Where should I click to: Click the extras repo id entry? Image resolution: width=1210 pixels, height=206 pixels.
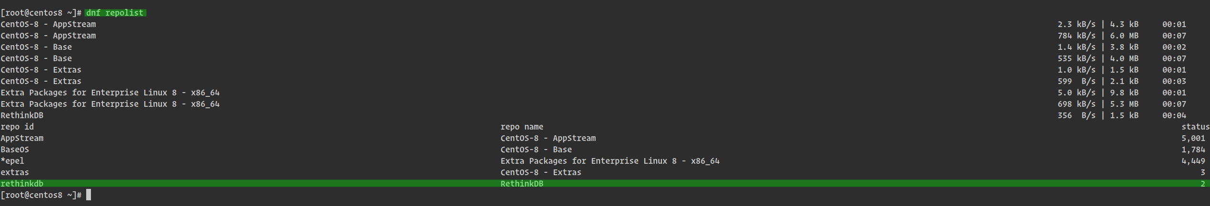(x=15, y=172)
